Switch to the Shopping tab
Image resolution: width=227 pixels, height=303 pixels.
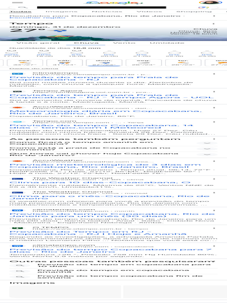coord(194,12)
